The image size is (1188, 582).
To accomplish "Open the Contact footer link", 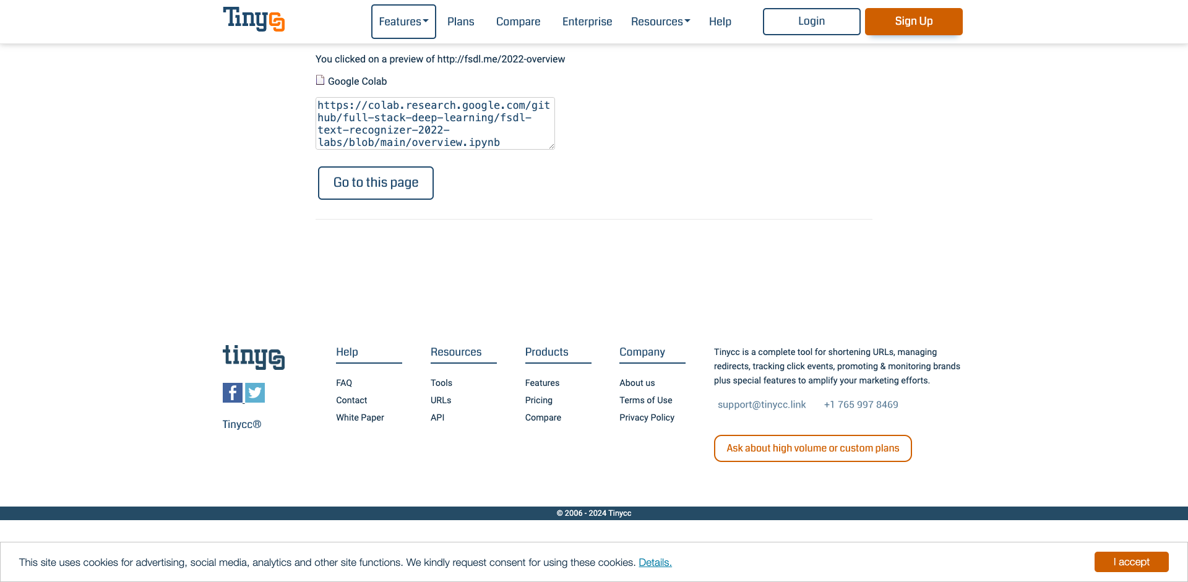I will (351, 400).
